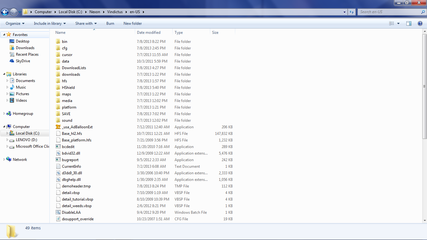The image size is (427, 240).
Task: Click the New folder button
Action: pos(133,23)
